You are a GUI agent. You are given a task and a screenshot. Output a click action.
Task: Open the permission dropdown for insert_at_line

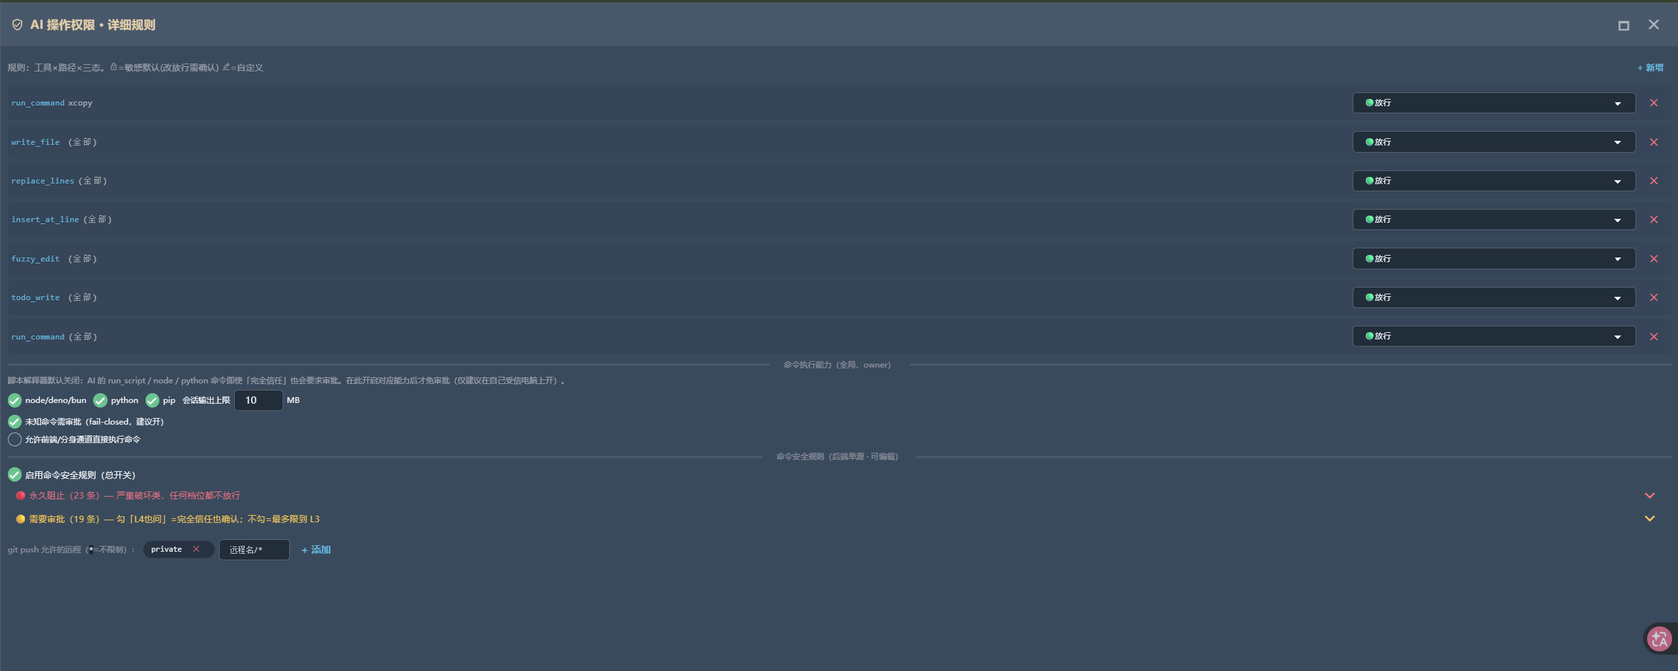click(1494, 220)
